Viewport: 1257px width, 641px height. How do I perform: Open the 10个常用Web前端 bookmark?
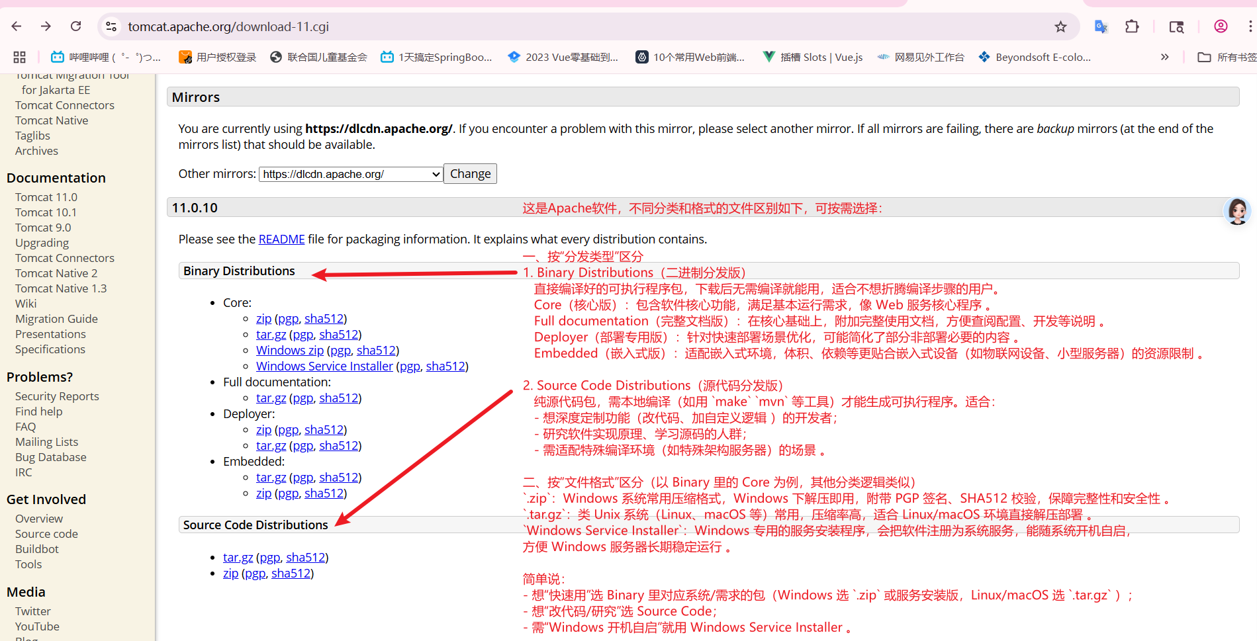pos(690,57)
